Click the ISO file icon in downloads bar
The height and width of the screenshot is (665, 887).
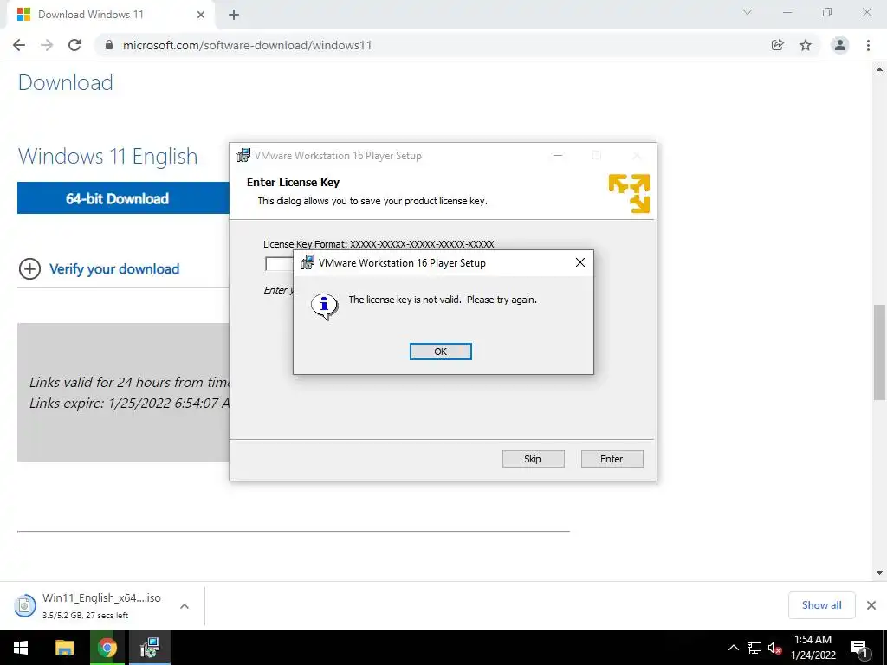pyautogui.click(x=24, y=605)
